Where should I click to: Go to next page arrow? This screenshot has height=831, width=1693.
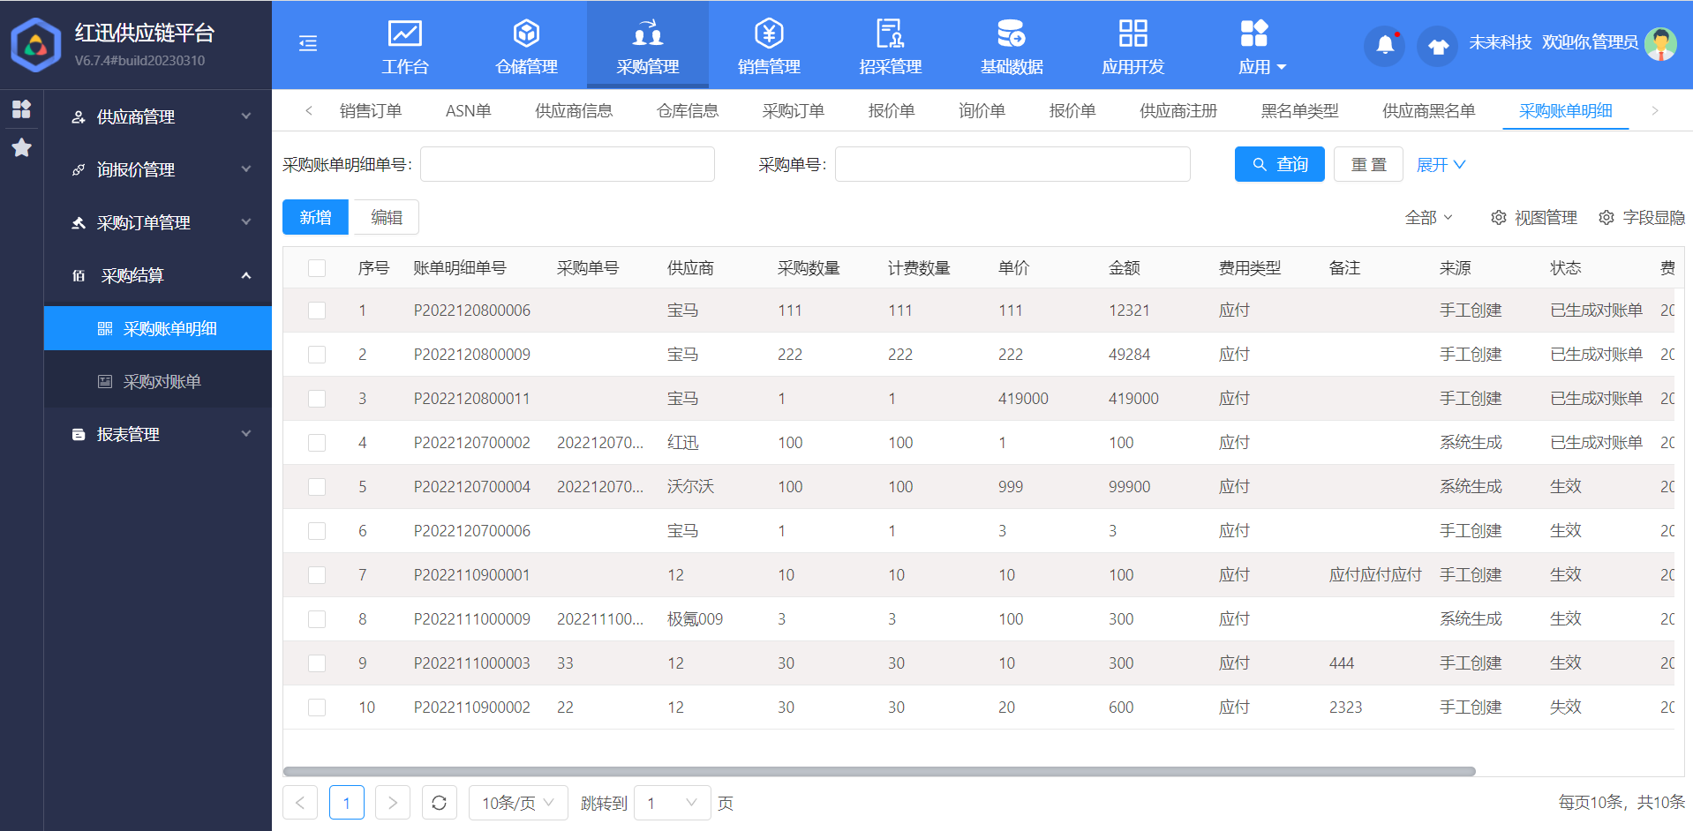393,803
